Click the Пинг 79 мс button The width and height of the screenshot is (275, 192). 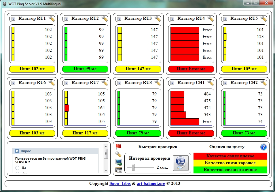click(x=138, y=133)
